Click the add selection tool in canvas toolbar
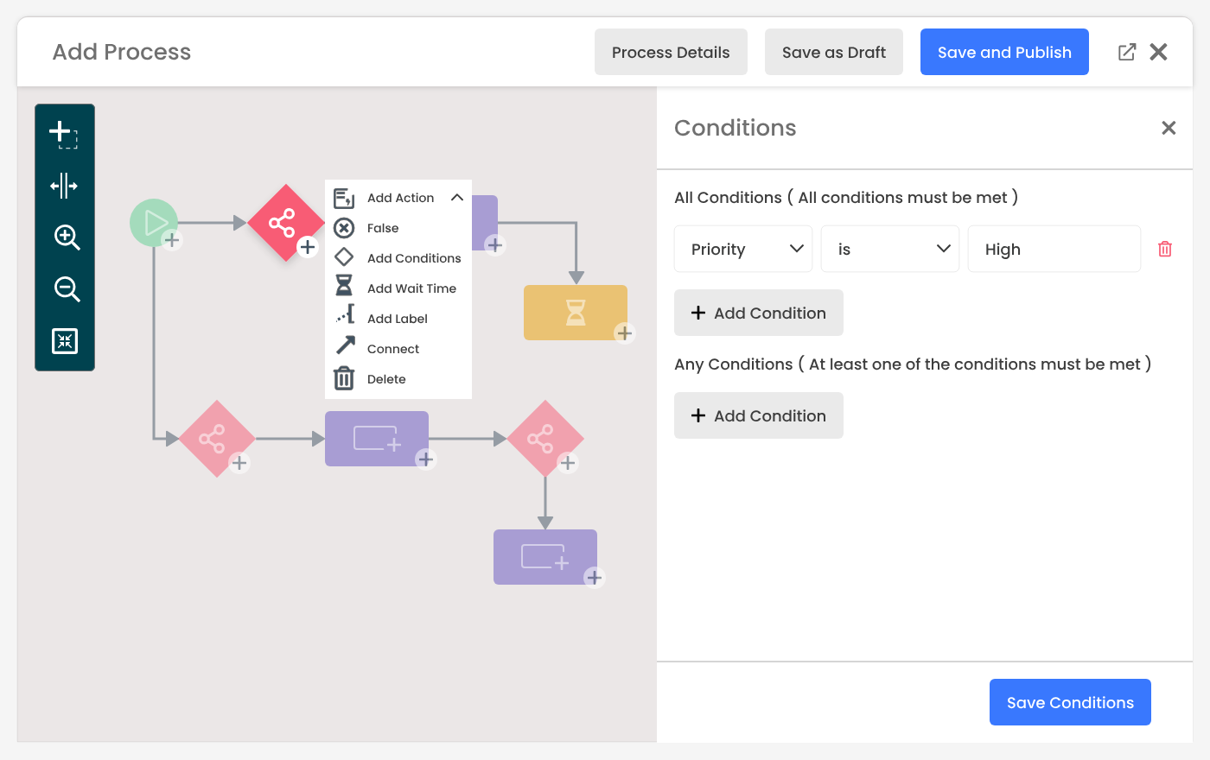Viewport: 1210px width, 760px height. (x=64, y=134)
